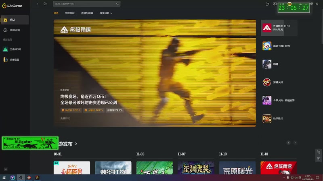The height and width of the screenshot is (181, 323).
Task: Switch to the 直播与视频 tab
Action: [87, 13]
